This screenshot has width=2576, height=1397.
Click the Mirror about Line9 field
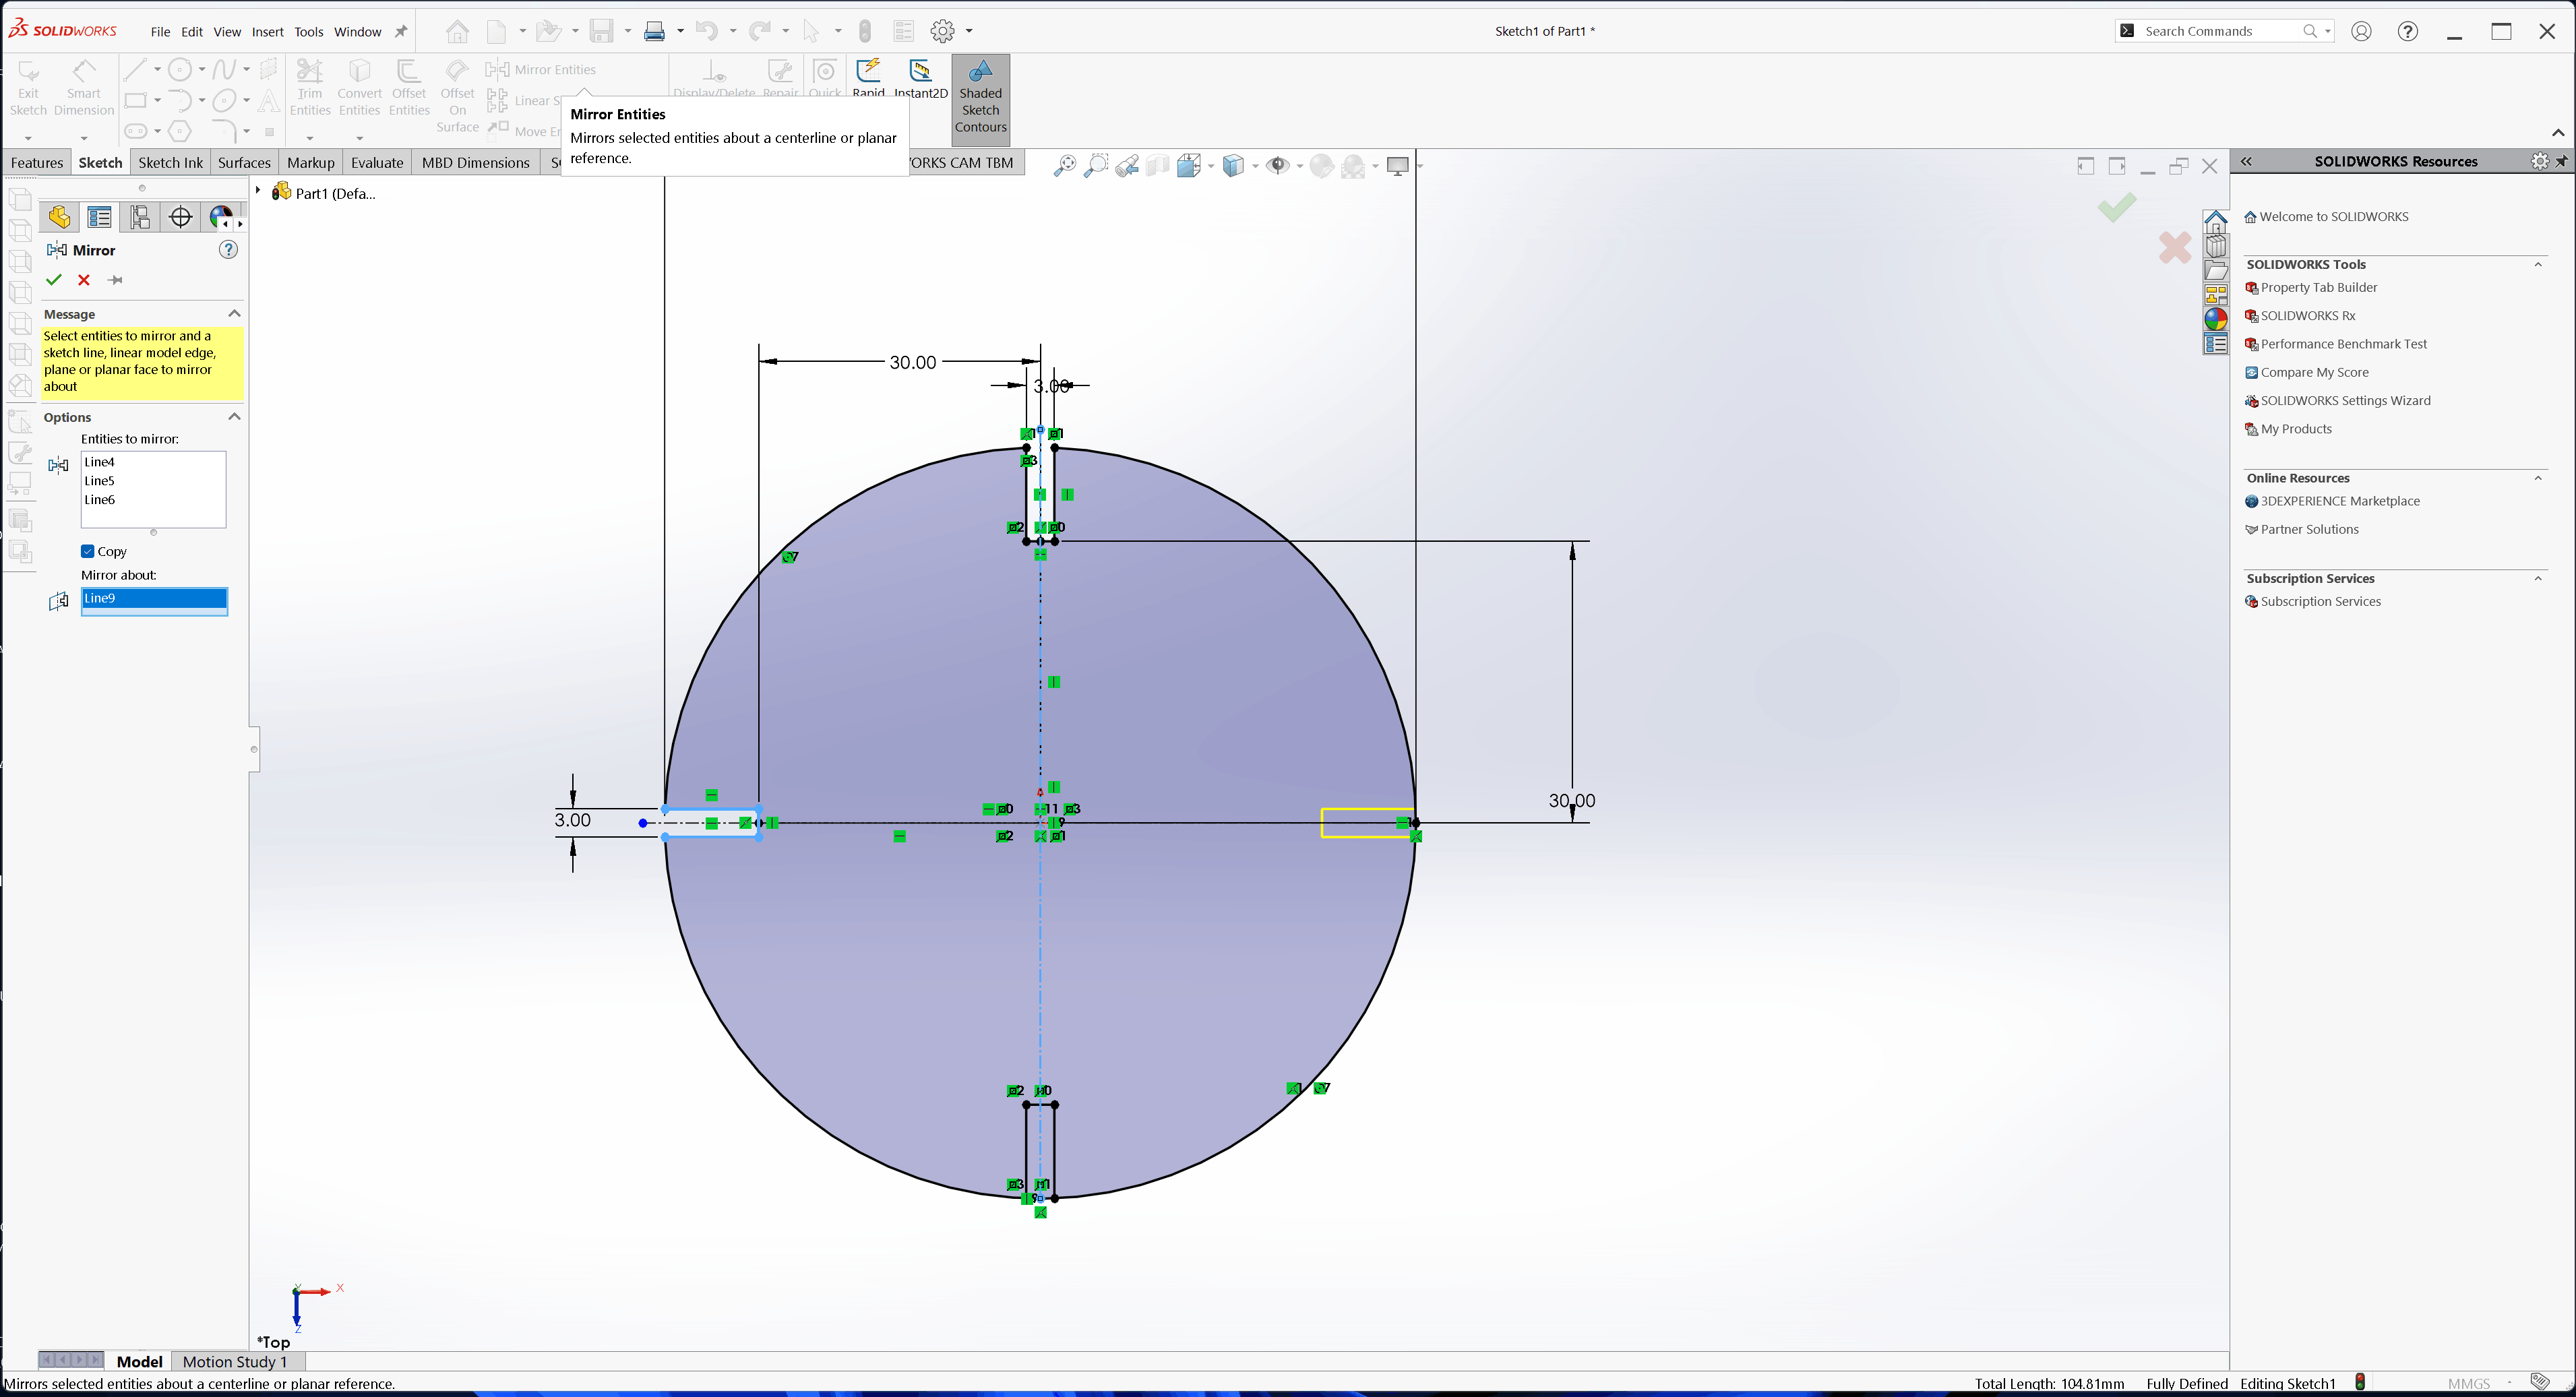[154, 599]
